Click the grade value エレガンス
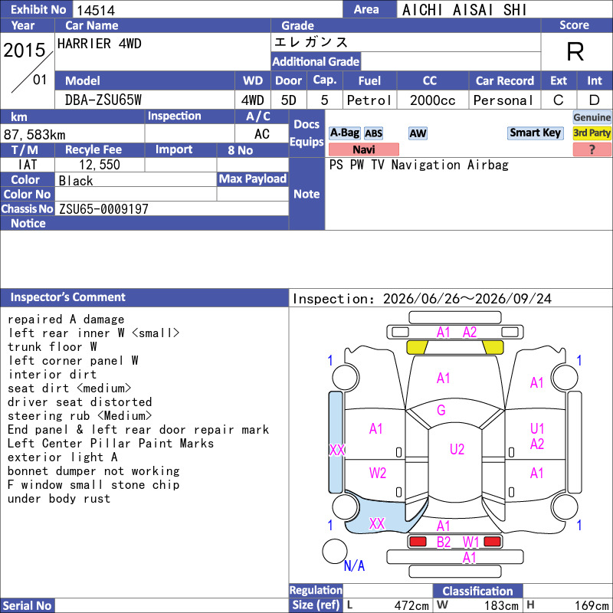The width and height of the screenshot is (613, 613). (311, 42)
